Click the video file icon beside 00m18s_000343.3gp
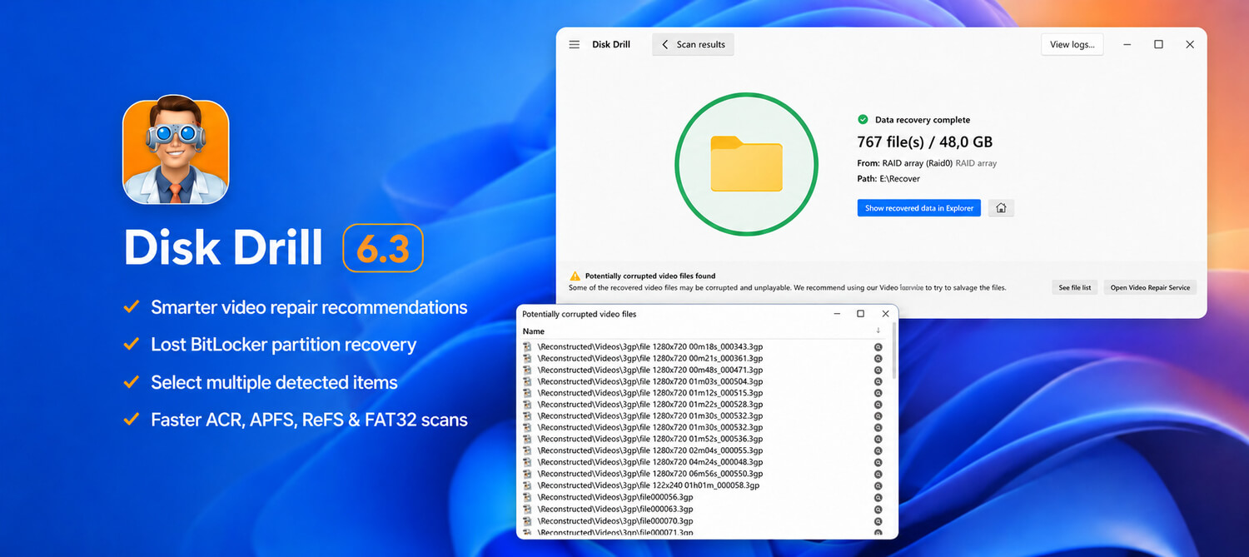Screen dimensions: 1249x557 tap(527, 346)
